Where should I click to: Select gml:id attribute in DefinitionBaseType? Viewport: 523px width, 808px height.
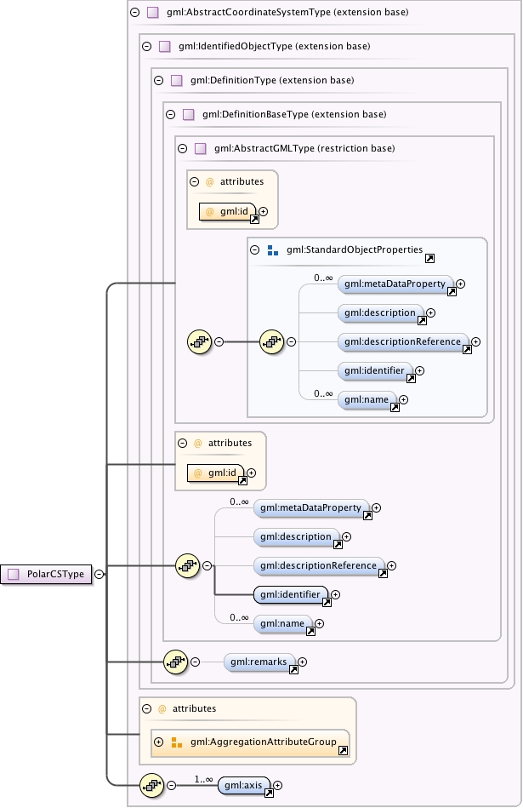(215, 473)
